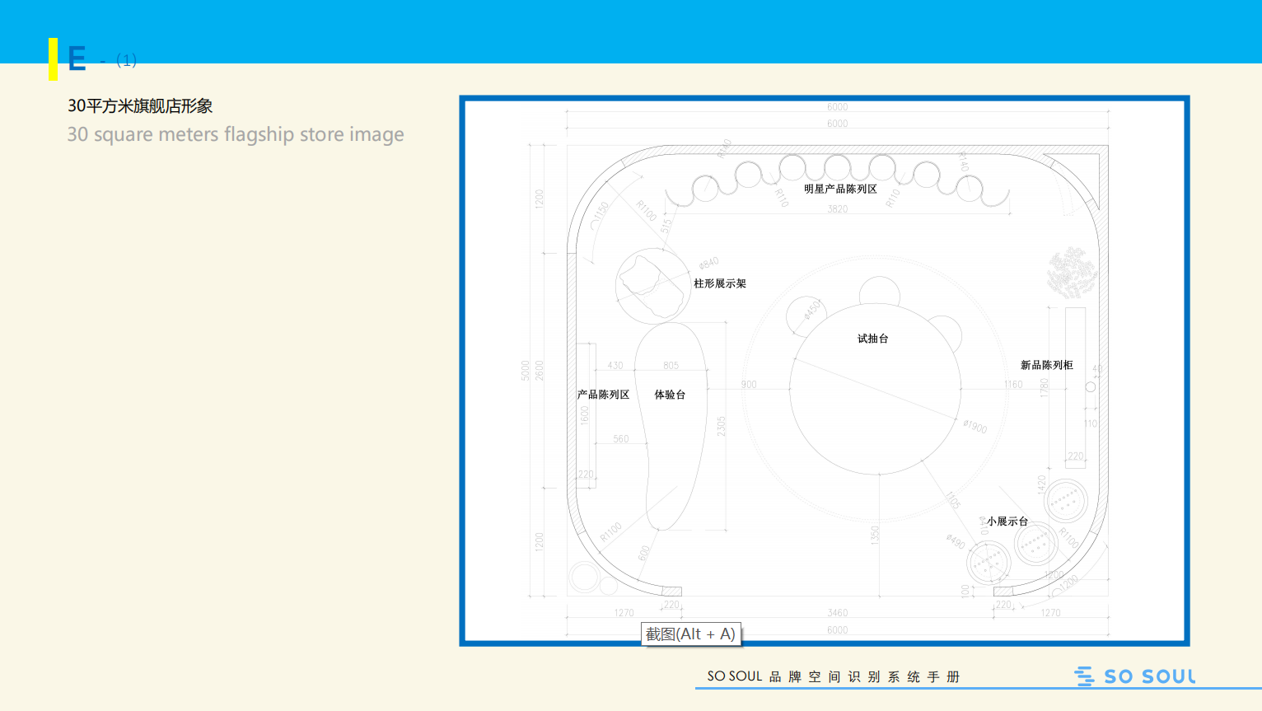Click footer text SO SOUL 品牌空间识别系统手册

834,676
